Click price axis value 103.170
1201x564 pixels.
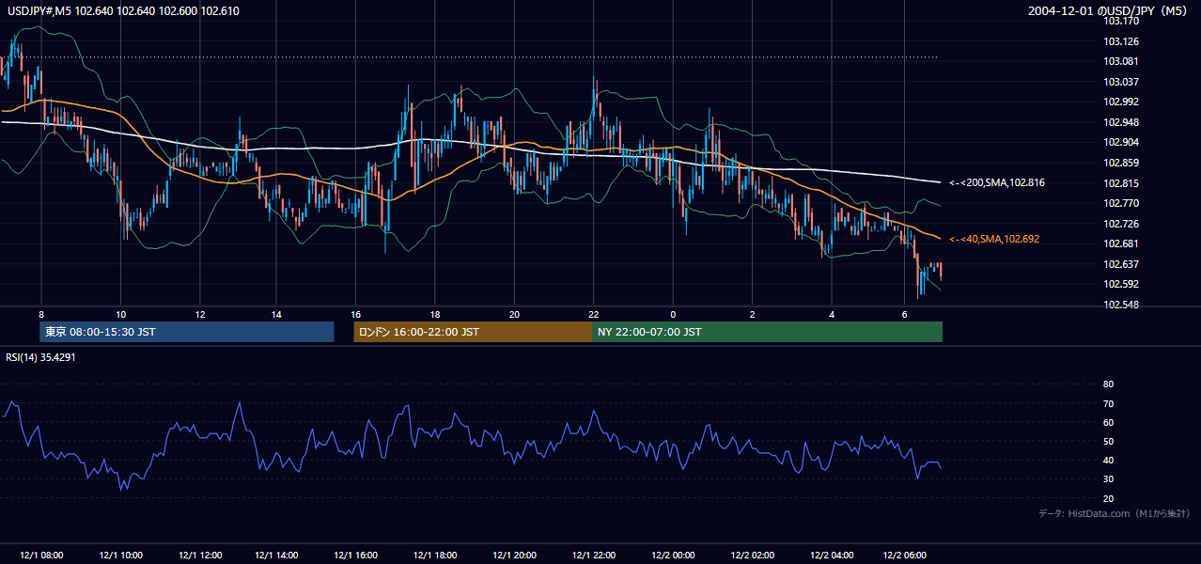(1121, 21)
